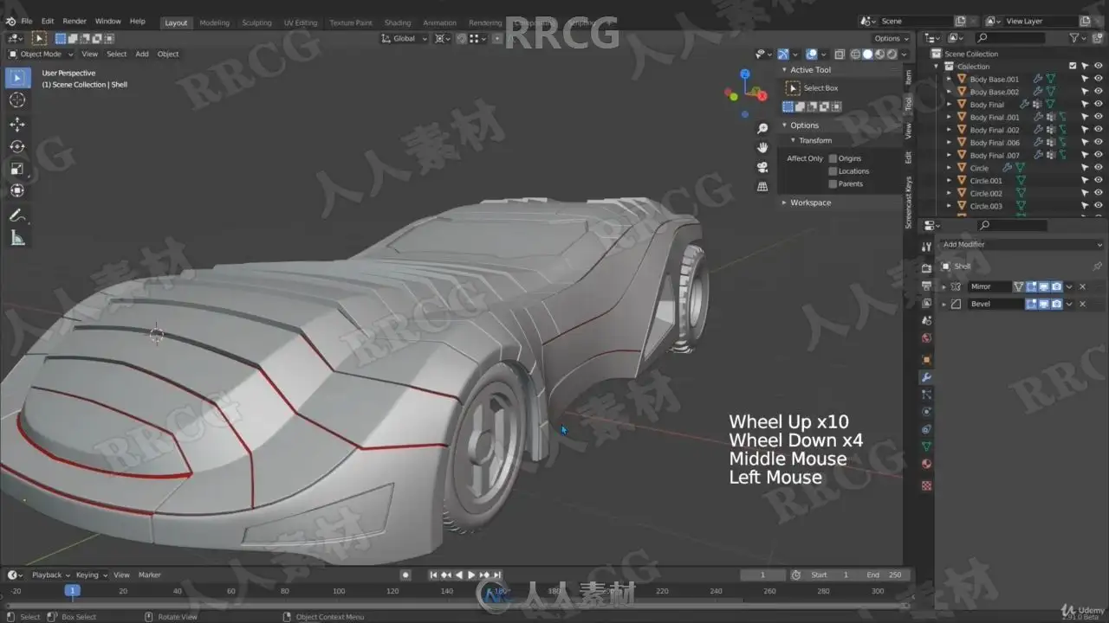Expand the Bevel modifier panel

pos(944,304)
